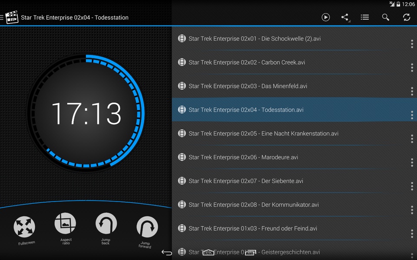Click film reel icon beside Das Minenfeld
This screenshot has height=260, width=417.
(x=182, y=86)
